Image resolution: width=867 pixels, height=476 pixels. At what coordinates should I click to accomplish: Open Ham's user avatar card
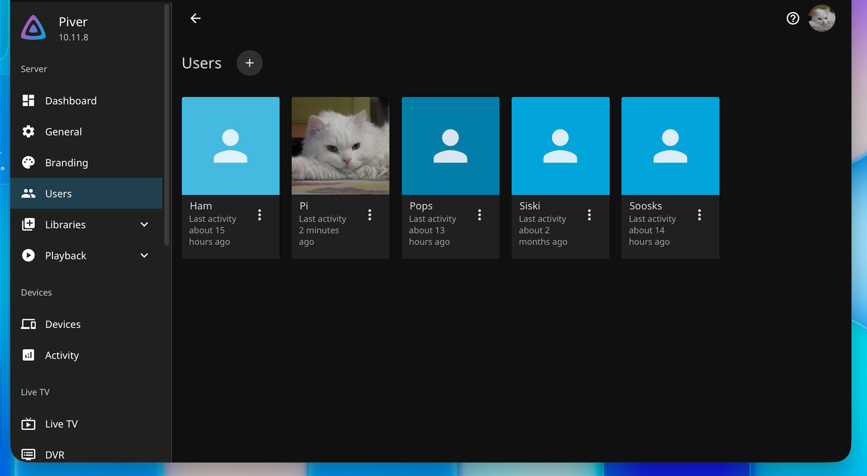(x=231, y=146)
